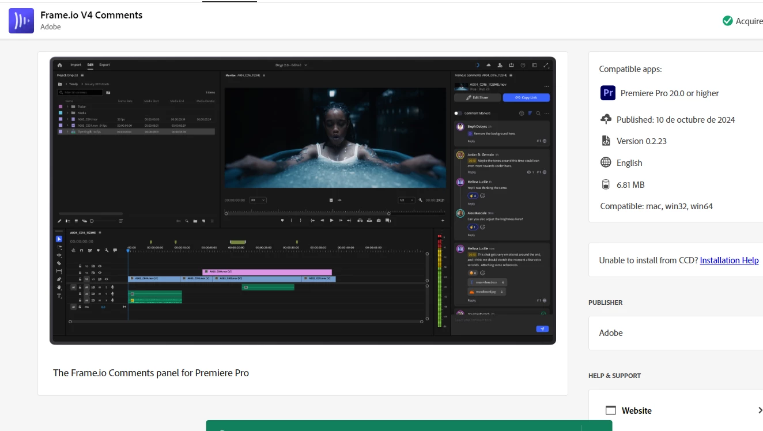Click the Export Frame camera icon
The width and height of the screenshot is (763, 431).
tap(379, 220)
